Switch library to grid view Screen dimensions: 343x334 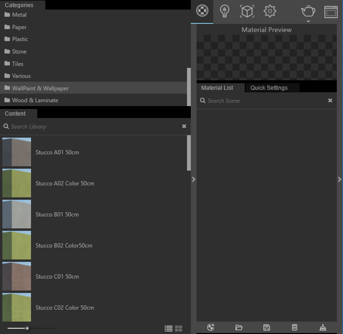point(179,328)
